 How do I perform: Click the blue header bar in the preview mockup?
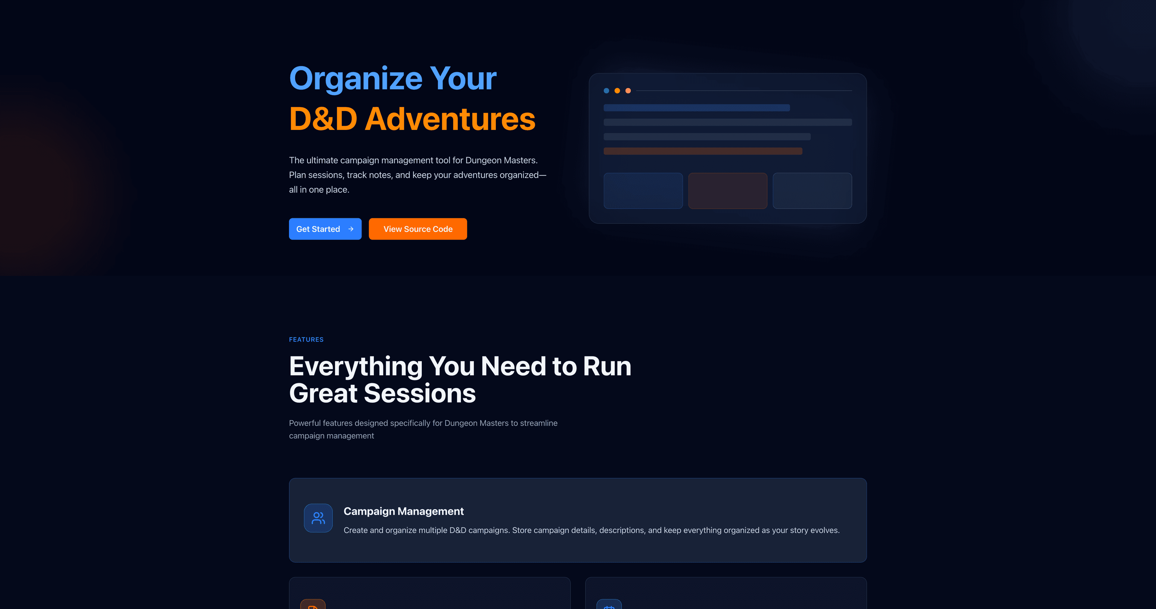click(697, 108)
